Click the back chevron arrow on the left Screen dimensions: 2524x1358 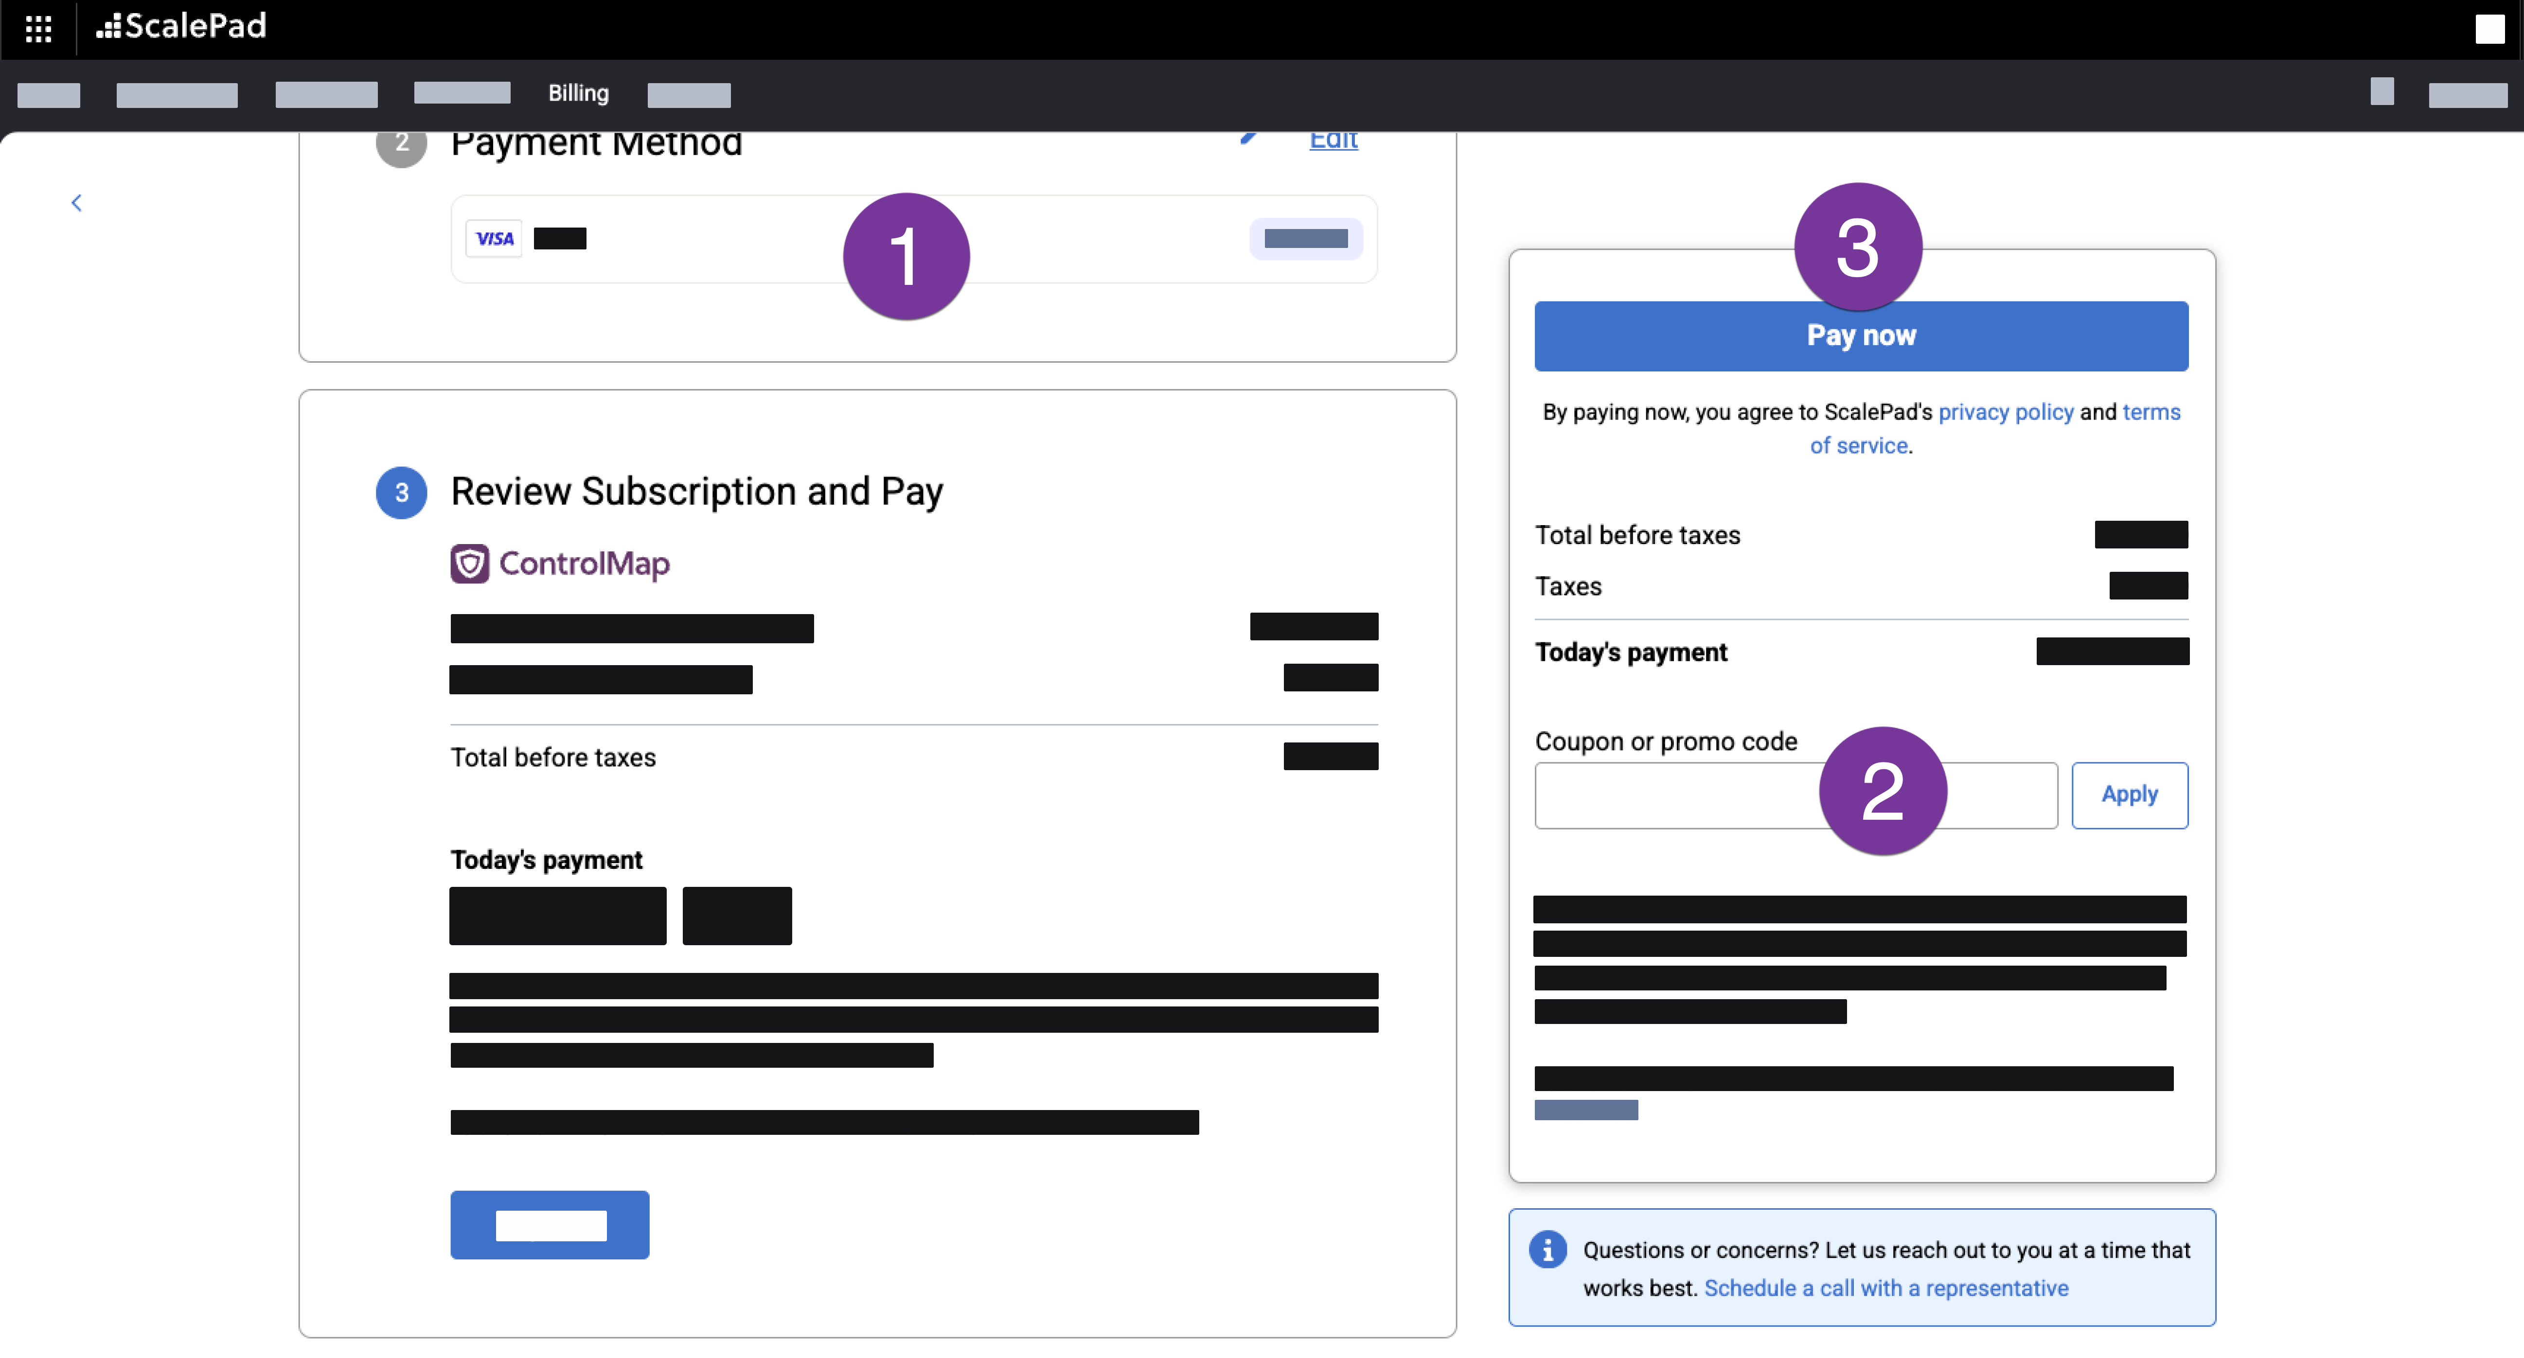pyautogui.click(x=77, y=202)
